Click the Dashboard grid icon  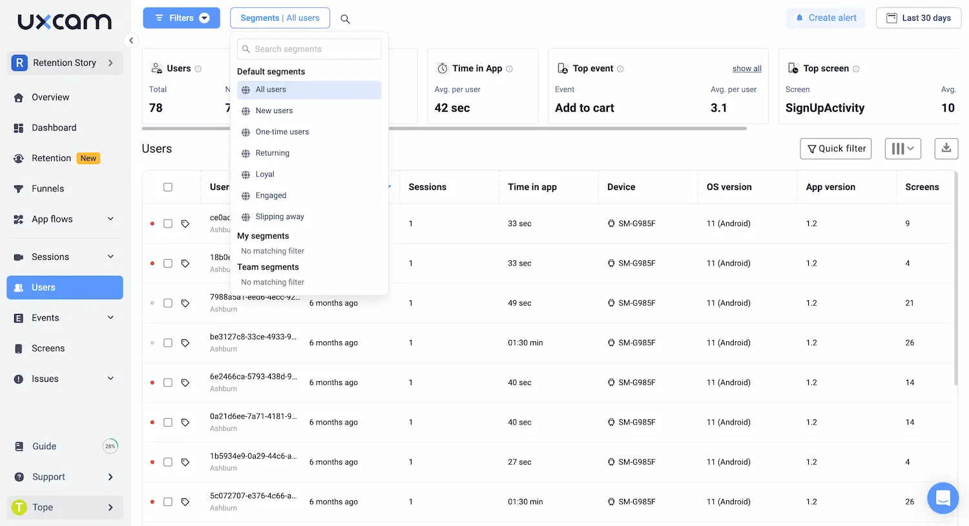(19, 128)
